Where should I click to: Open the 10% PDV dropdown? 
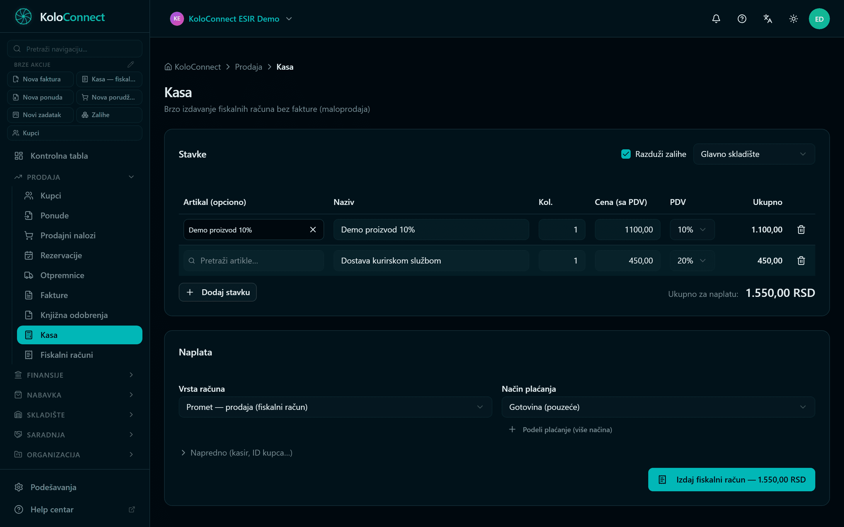pos(692,230)
